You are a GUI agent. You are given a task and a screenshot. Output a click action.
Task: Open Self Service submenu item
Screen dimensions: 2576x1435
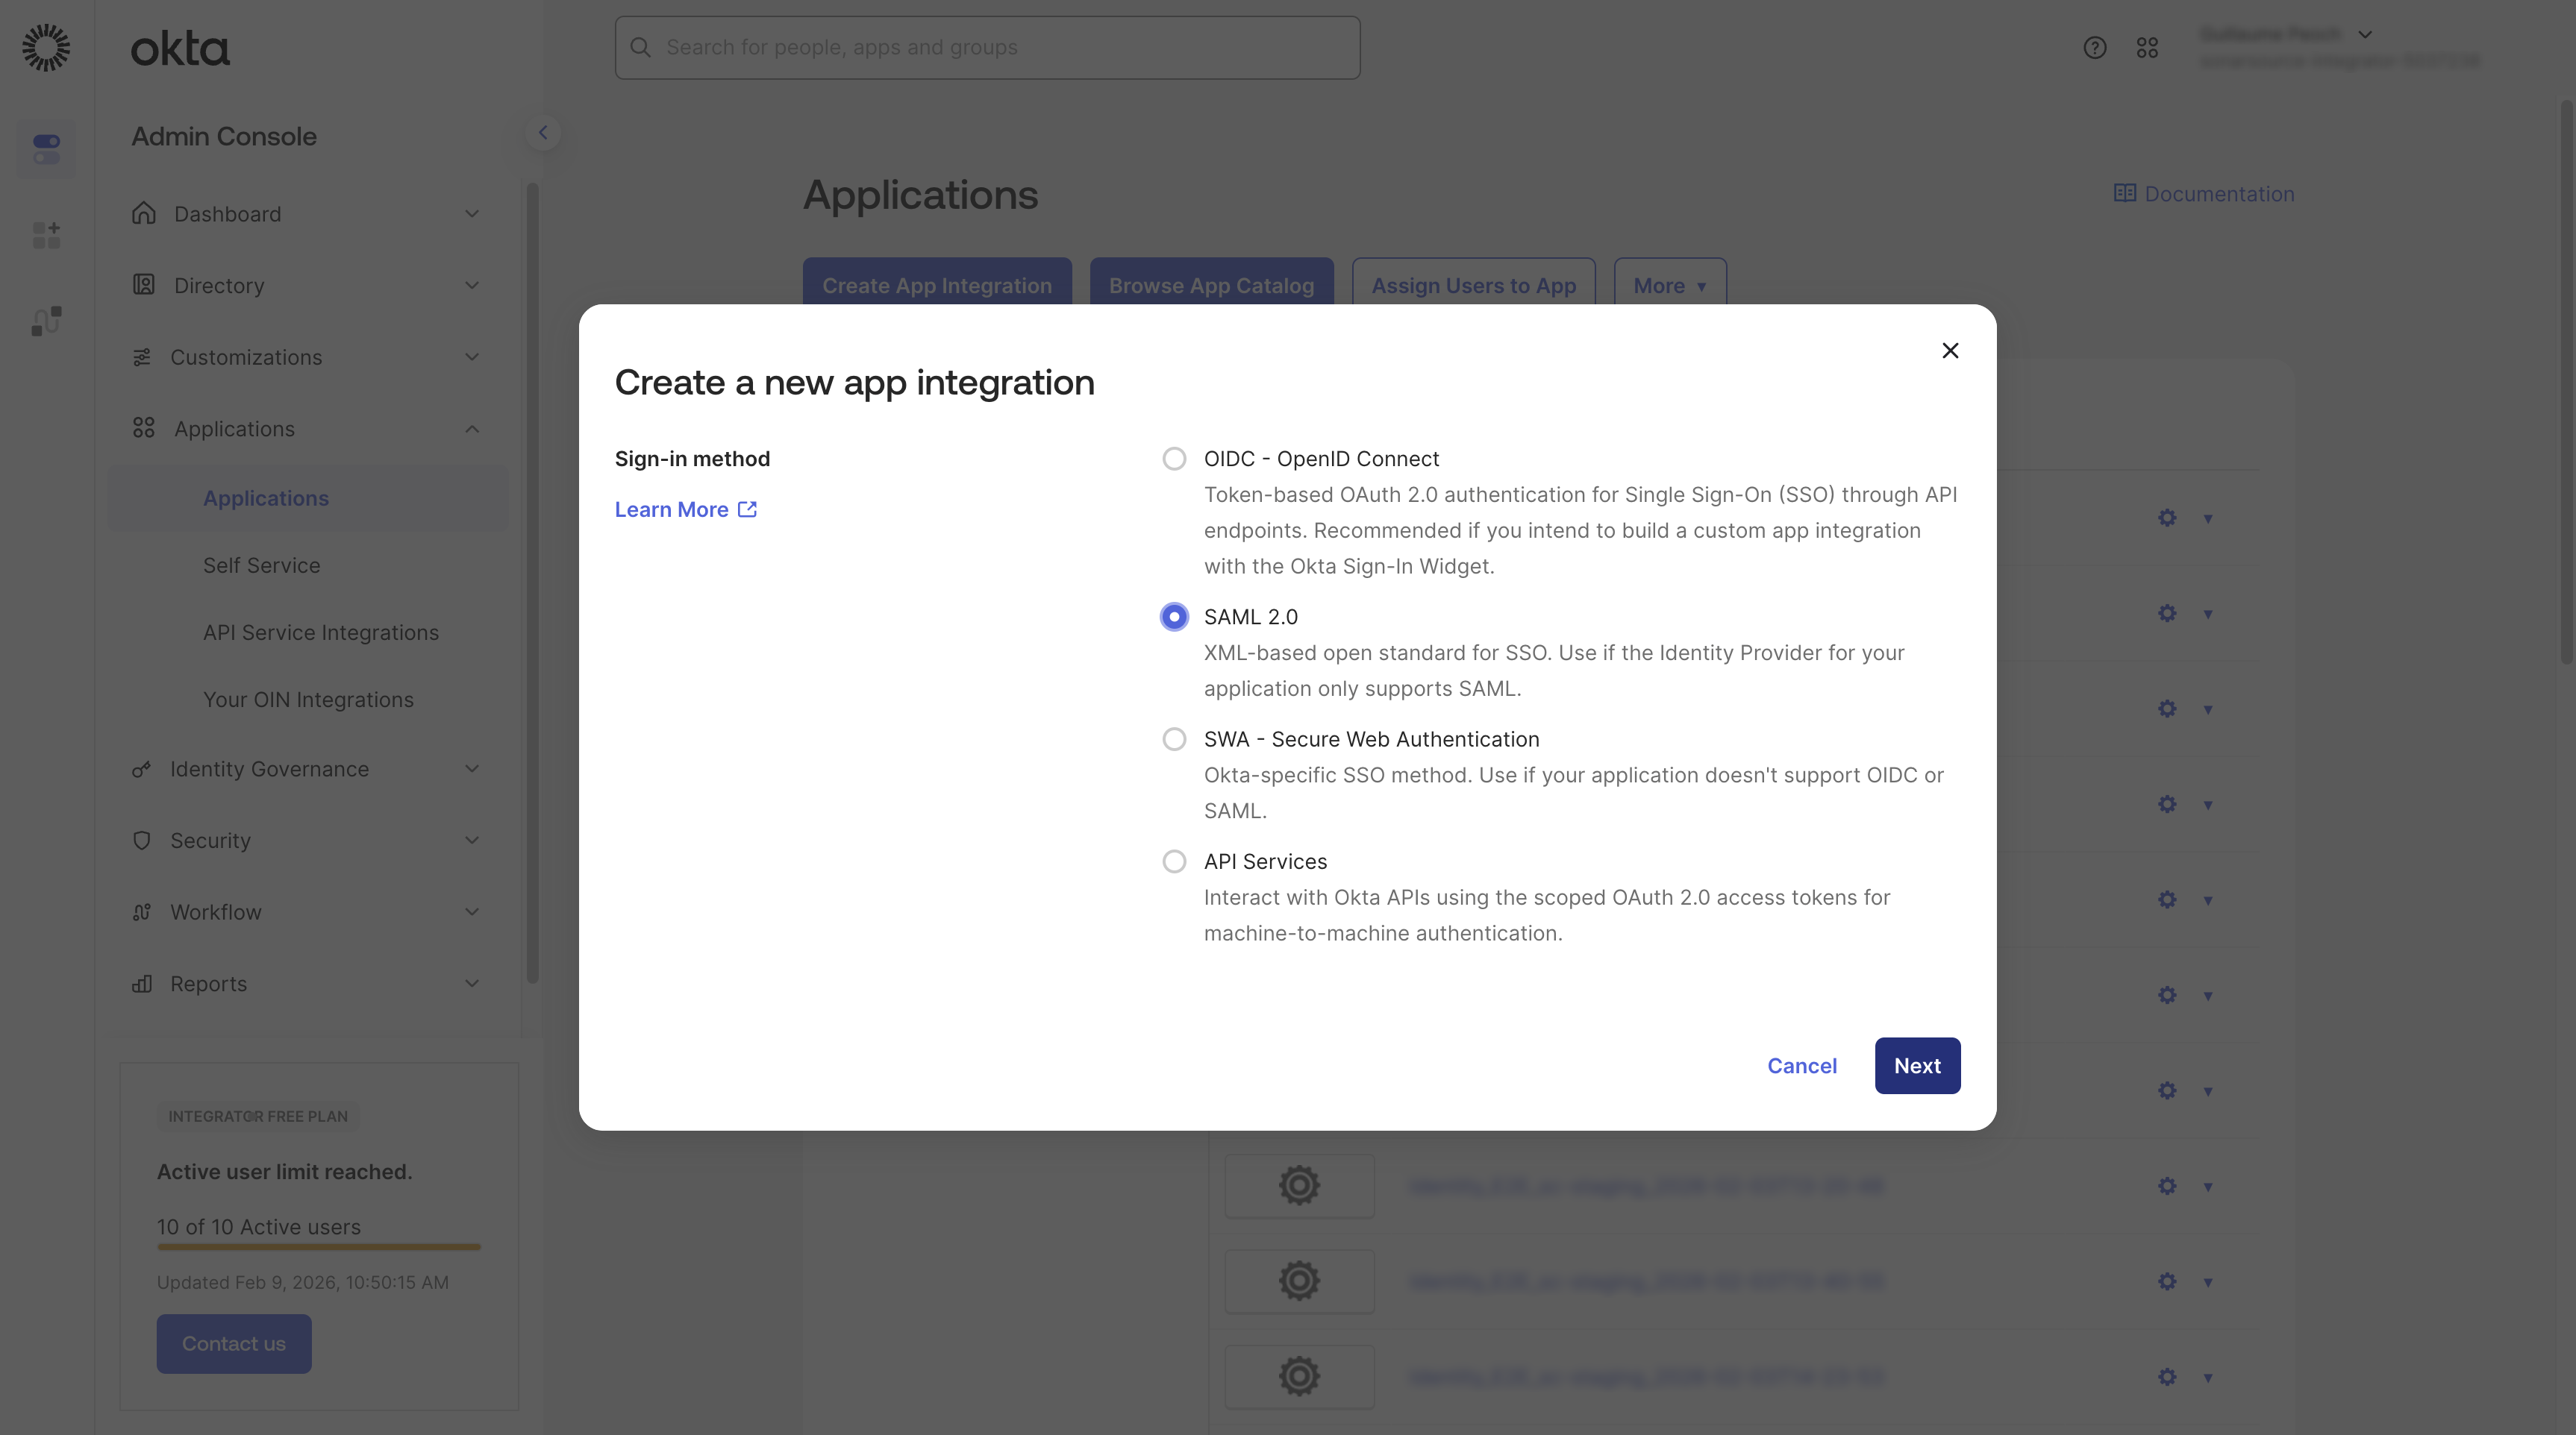(262, 565)
